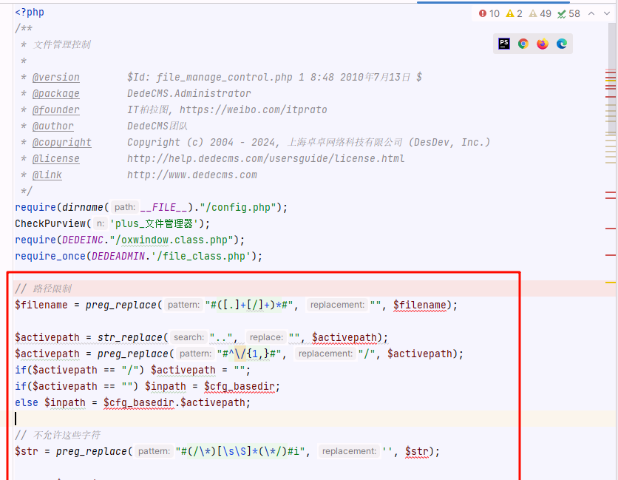Click the "/config.php" string

click(x=237, y=208)
